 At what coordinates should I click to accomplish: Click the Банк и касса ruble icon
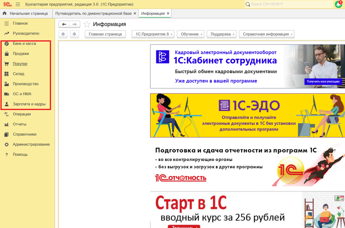click(7, 44)
